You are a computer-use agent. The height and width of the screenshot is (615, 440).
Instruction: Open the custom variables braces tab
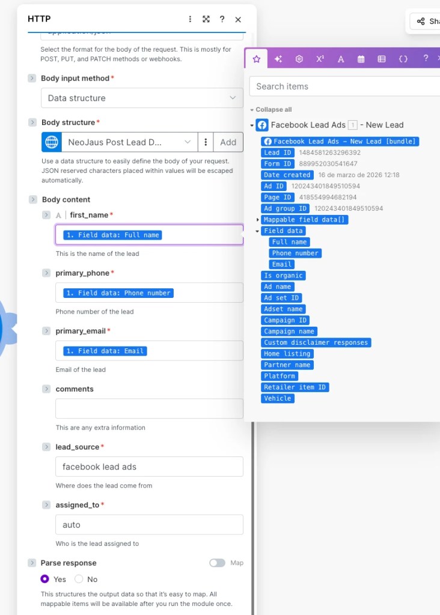[403, 59]
